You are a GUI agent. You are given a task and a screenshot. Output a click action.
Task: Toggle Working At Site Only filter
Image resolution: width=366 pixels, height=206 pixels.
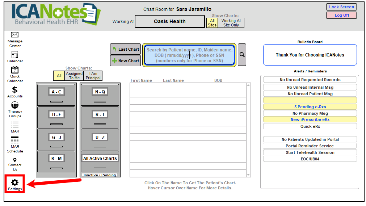point(231,23)
